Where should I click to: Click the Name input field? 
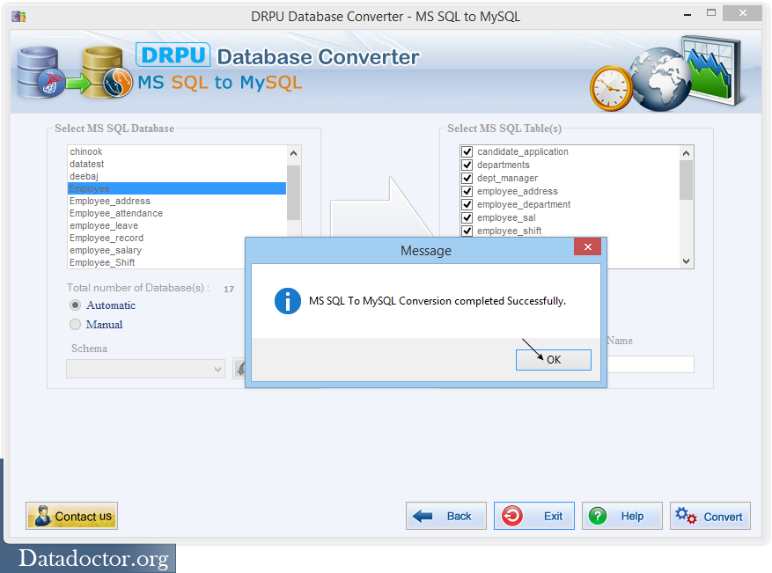point(650,364)
